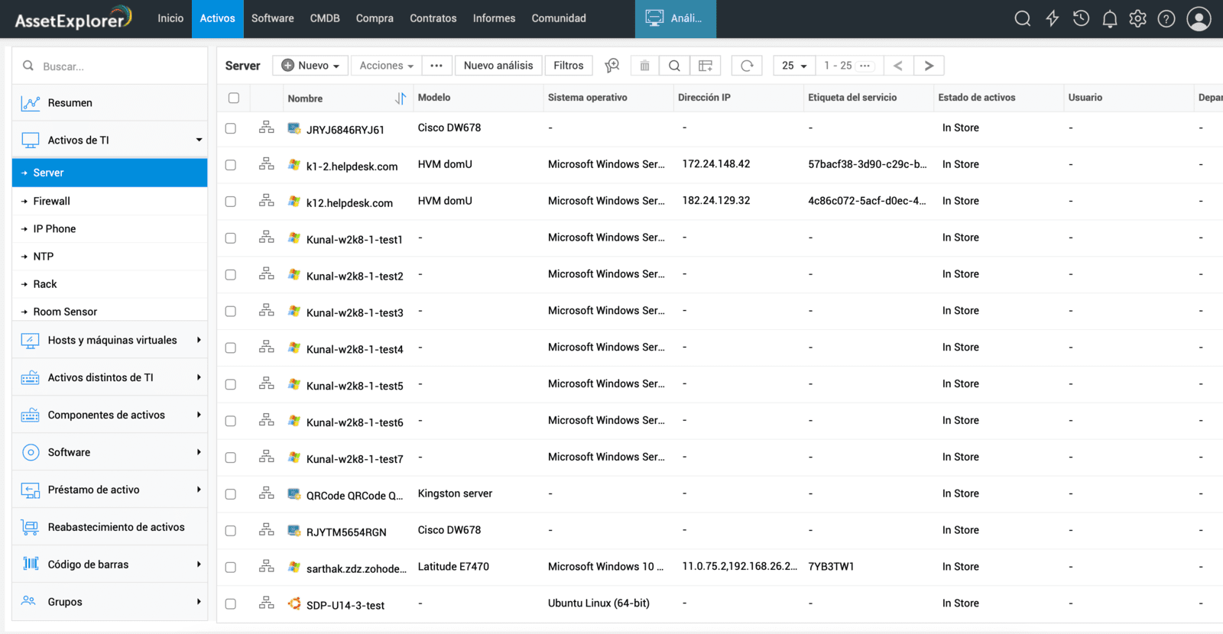Viewport: 1223px width, 634px height.
Task: Open the Nuevo dropdown
Action: click(310, 66)
